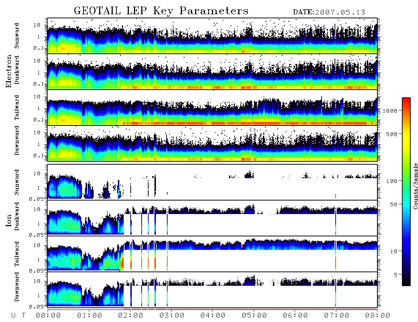Click the 1000 colorbar tick label

point(390,111)
